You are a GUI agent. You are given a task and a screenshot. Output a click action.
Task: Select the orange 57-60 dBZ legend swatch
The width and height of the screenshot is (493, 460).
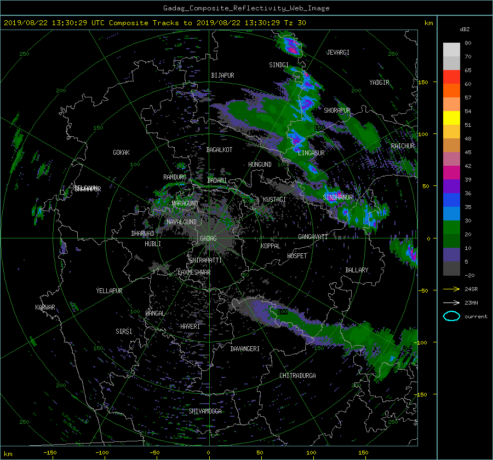click(451, 91)
